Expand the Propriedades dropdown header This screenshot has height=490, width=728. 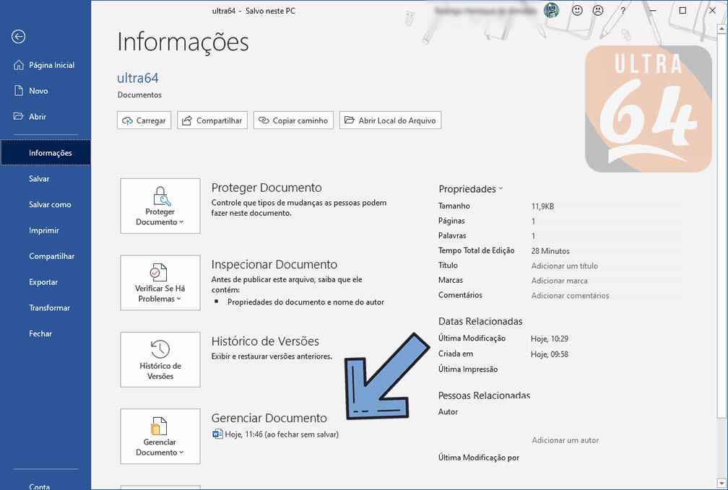coord(471,189)
